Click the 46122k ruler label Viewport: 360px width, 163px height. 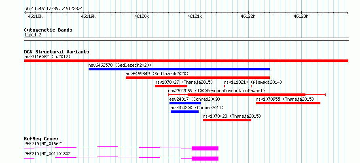pos(248,17)
